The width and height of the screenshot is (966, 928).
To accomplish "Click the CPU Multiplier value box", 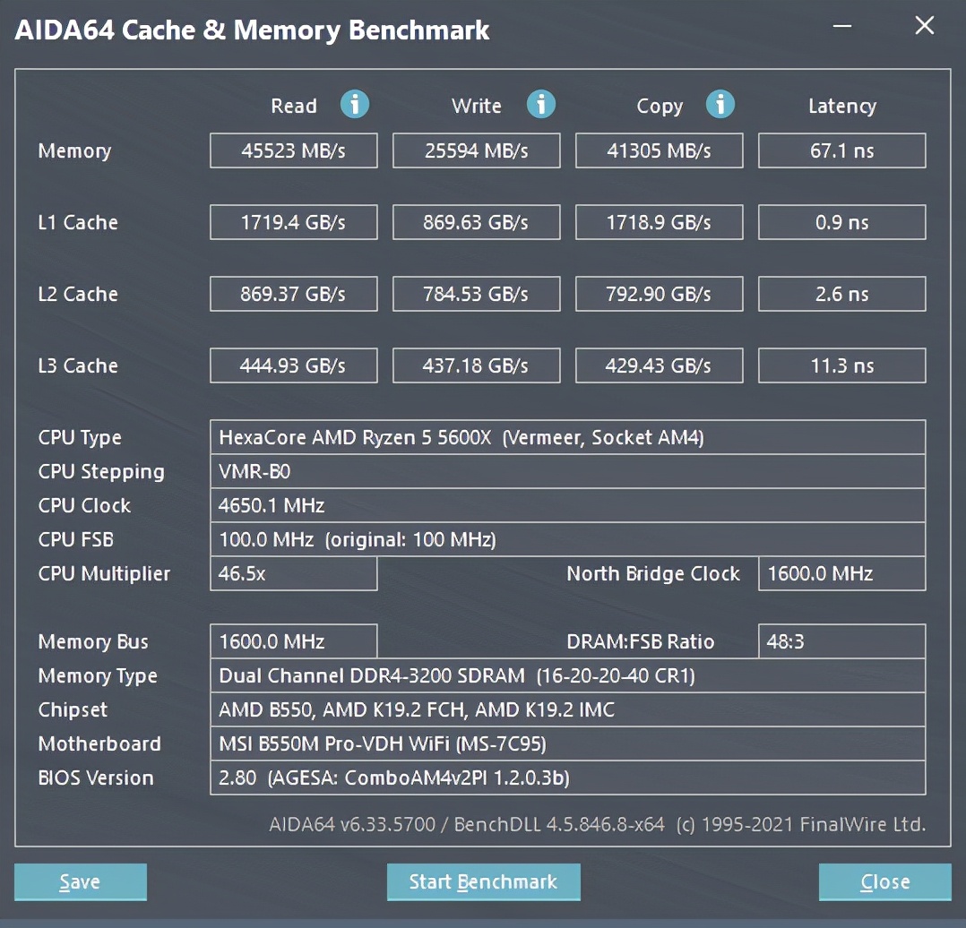I will [x=293, y=573].
